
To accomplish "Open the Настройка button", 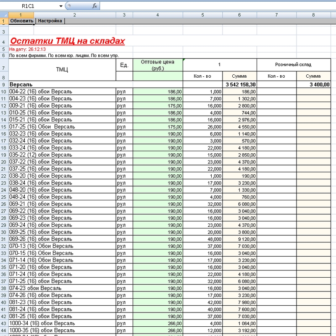I will (50, 21).
